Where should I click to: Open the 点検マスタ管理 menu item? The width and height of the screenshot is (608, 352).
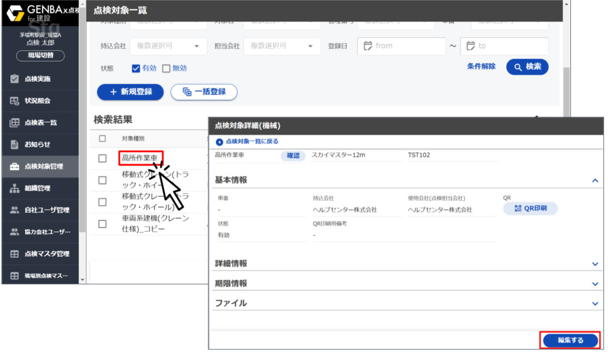coord(14,255)
